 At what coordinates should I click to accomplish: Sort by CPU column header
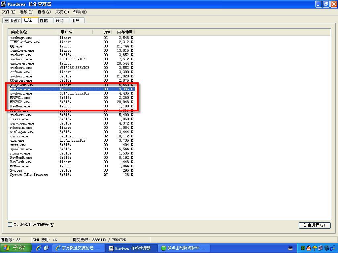[102, 32]
